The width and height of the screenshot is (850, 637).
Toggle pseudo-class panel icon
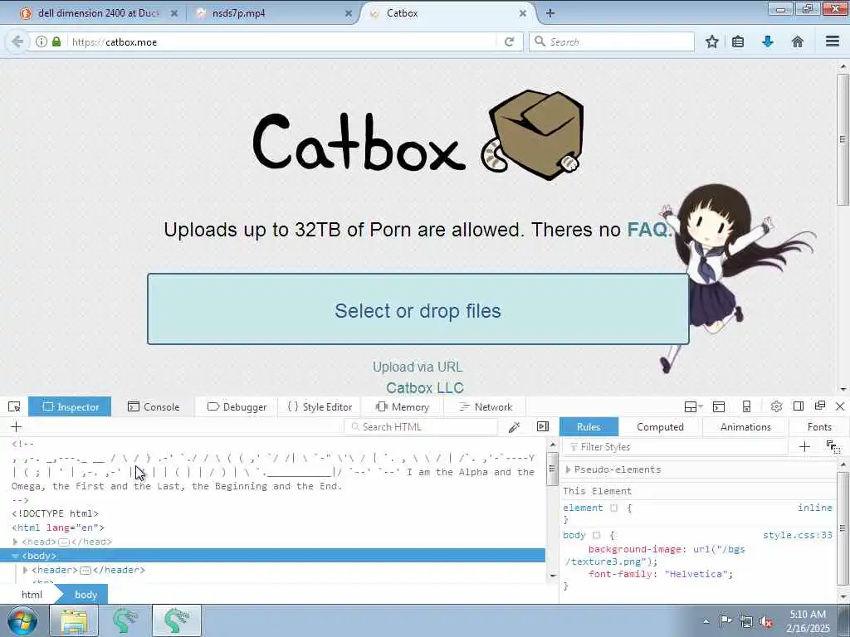click(833, 447)
